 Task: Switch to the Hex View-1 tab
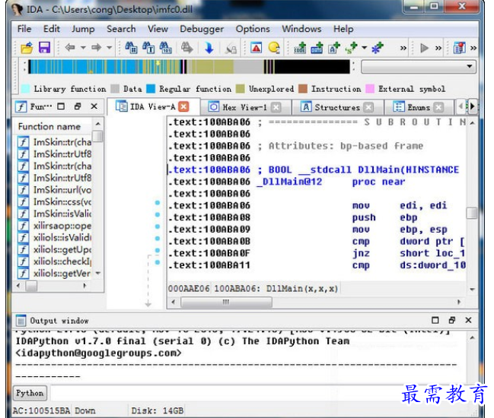(244, 107)
